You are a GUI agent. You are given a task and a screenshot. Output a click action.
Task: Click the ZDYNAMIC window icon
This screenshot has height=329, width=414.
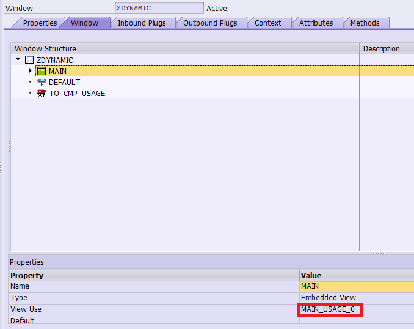(x=29, y=60)
